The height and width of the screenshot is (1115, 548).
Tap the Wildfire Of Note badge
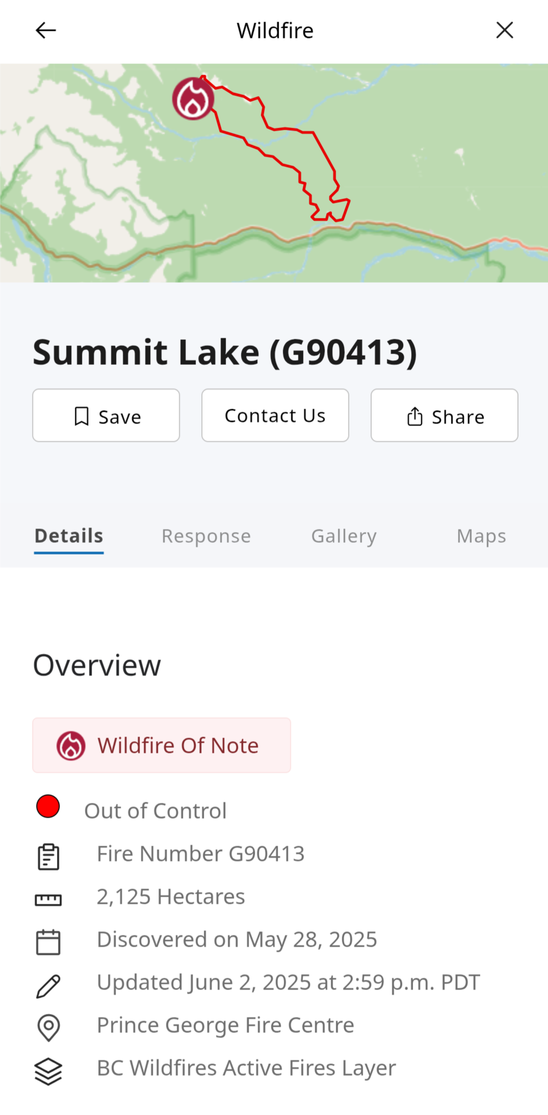162,745
